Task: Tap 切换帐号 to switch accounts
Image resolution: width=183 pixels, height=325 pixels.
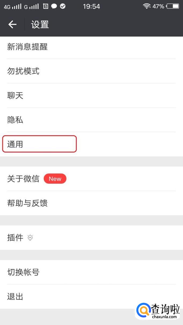Action: 23,272
